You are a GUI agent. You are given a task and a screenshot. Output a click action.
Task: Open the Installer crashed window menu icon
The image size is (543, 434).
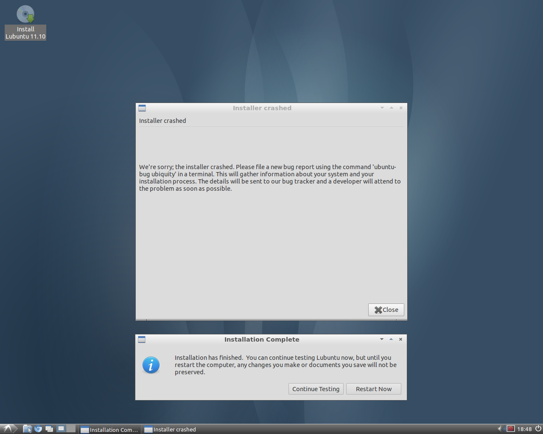(142, 108)
